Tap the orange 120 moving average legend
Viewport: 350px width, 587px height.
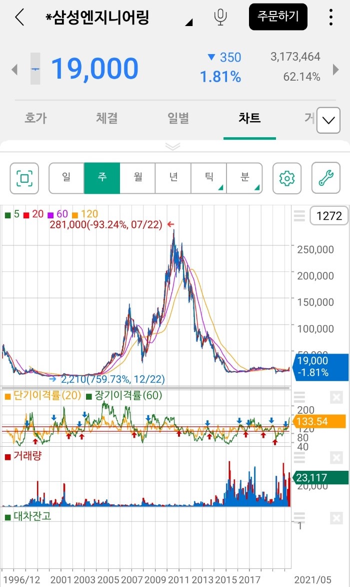pos(85,214)
